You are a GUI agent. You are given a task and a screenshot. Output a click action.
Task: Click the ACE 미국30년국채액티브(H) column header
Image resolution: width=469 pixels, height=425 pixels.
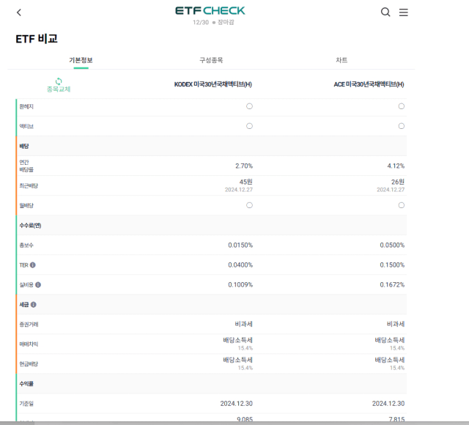click(369, 84)
